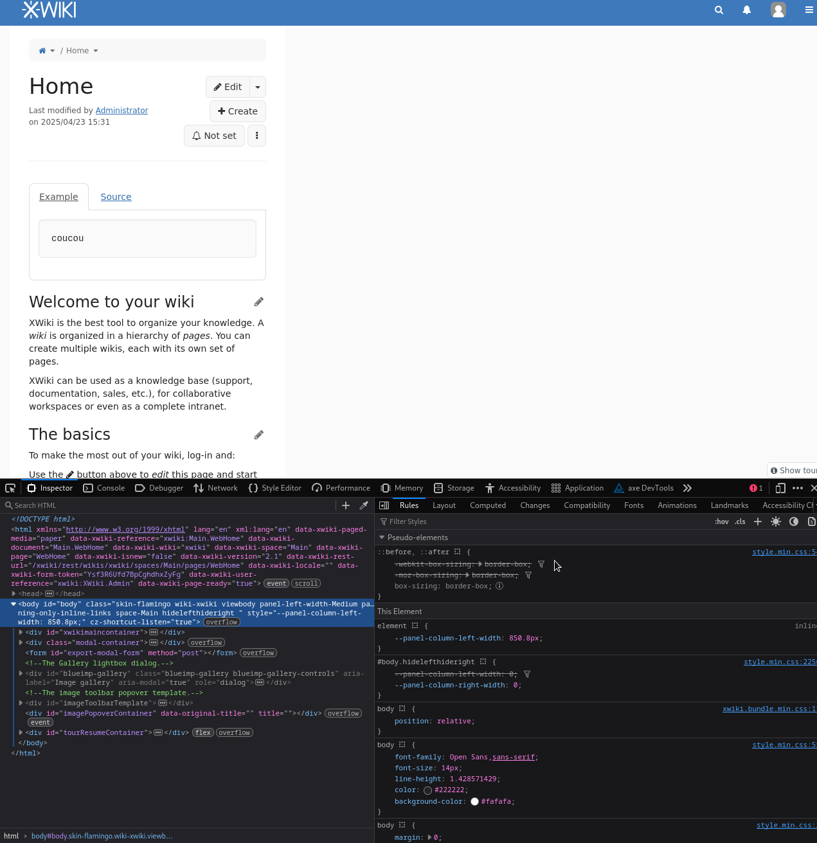This screenshot has height=843, width=817.
Task: Expand the blueimp-gallery div
Action: coord(21,674)
